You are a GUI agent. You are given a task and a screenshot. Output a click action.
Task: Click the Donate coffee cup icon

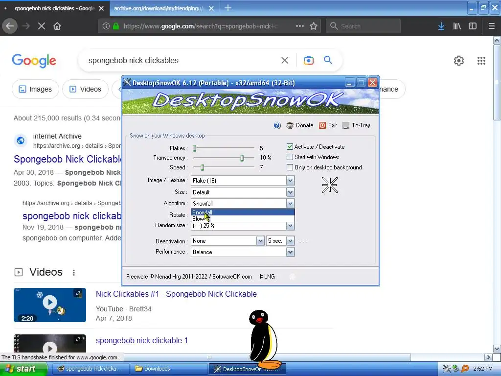290,125
